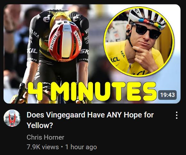186x155 pixels.
Task: Open the video by its red helmet thumbnail
Action: click(92, 54)
